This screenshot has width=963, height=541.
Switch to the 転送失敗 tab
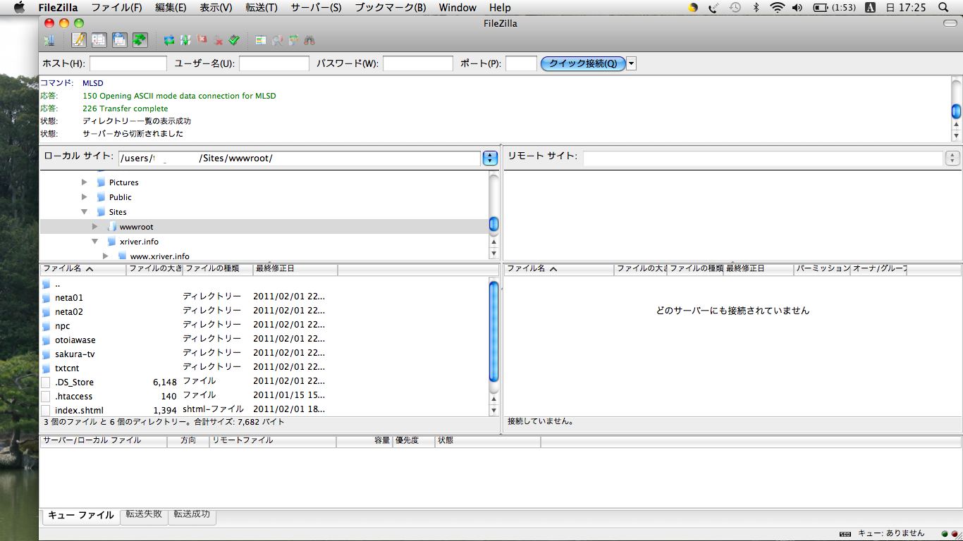click(x=144, y=515)
